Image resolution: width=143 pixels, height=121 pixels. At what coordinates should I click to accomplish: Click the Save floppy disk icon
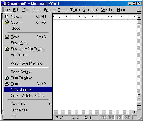[x=7, y=37]
